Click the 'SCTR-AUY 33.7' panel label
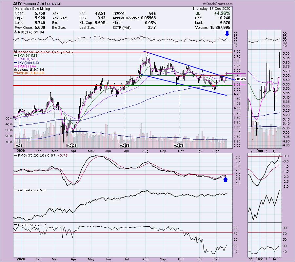Screen dimensions: 295x262 point(32,225)
